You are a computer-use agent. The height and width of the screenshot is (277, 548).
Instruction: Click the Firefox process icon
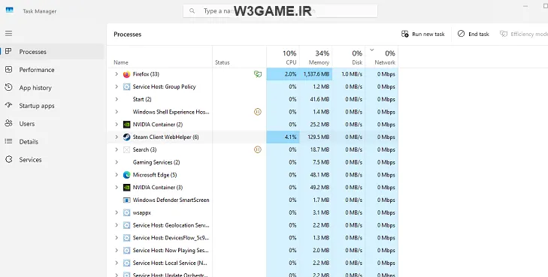click(126, 74)
